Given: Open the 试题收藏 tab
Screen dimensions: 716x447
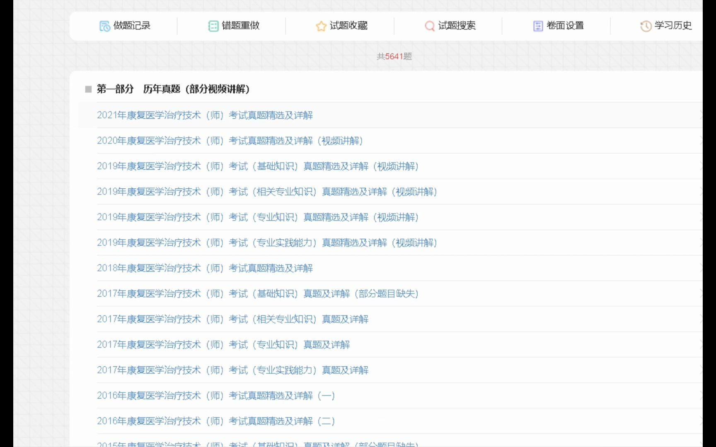Looking at the screenshot, I should [342, 26].
